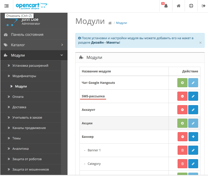Screen dimensions: 208x176
Task: Uninstall the Аккаунт module
Action: pos(182,110)
